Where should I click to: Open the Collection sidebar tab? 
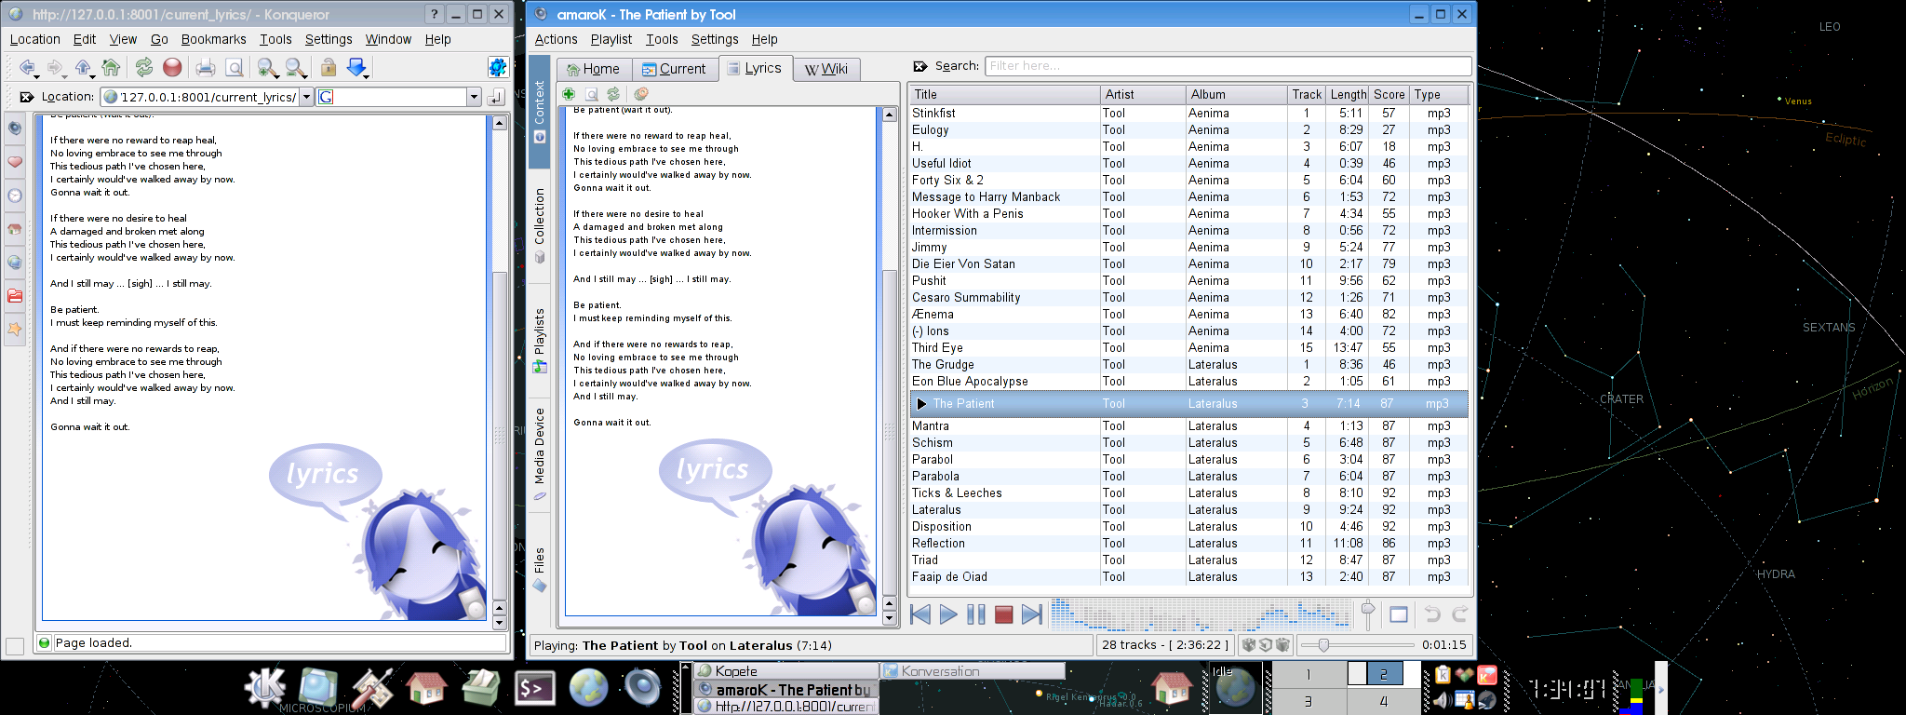[x=539, y=226]
